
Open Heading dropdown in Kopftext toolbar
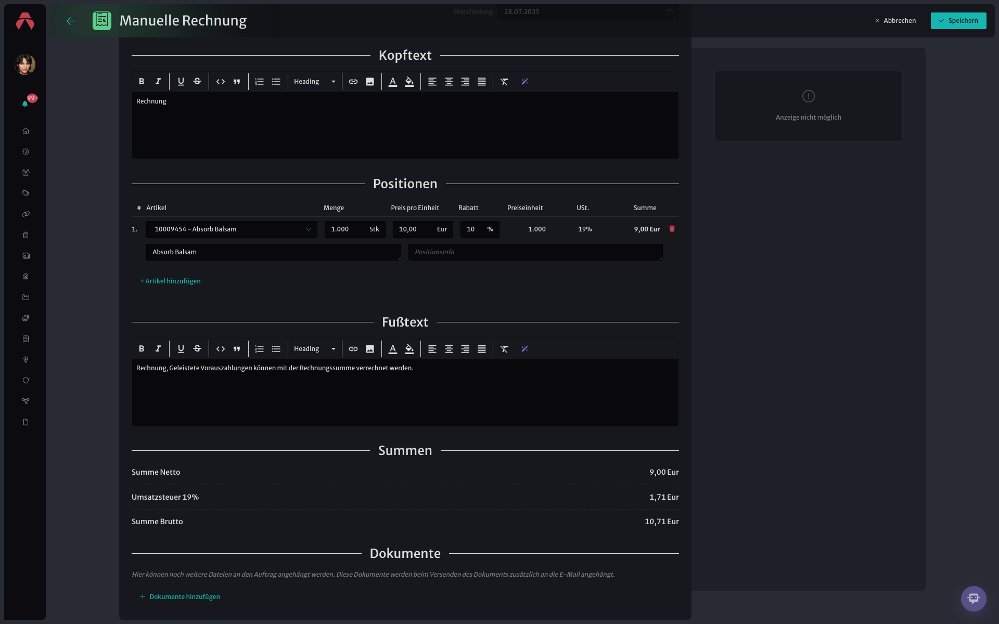coord(315,82)
